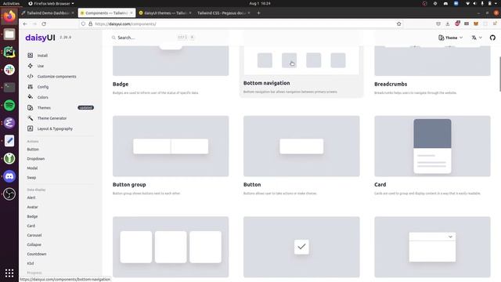Go to Alert in the sidebar
Viewport: 501px width, 282px height.
(31, 197)
